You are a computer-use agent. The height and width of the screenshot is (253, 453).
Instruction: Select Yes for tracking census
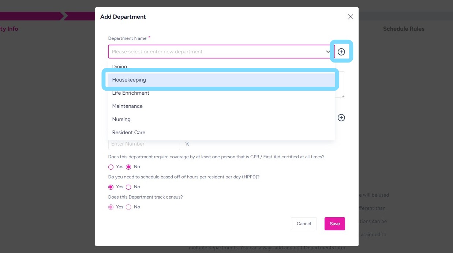(111, 207)
